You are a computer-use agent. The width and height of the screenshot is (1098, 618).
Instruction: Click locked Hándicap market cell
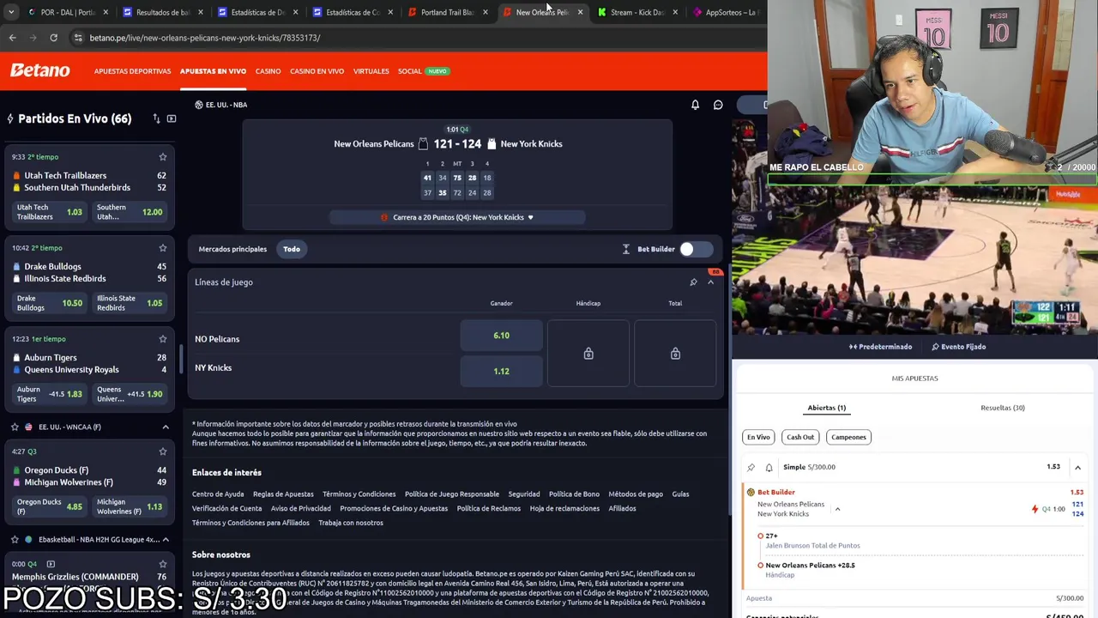[x=588, y=354]
